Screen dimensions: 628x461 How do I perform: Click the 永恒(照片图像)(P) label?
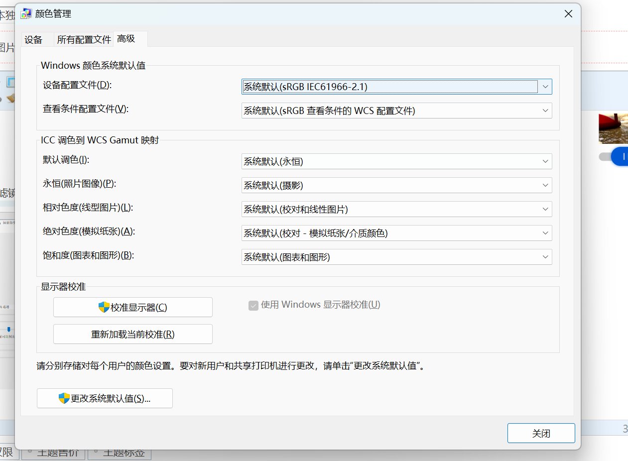(80, 184)
